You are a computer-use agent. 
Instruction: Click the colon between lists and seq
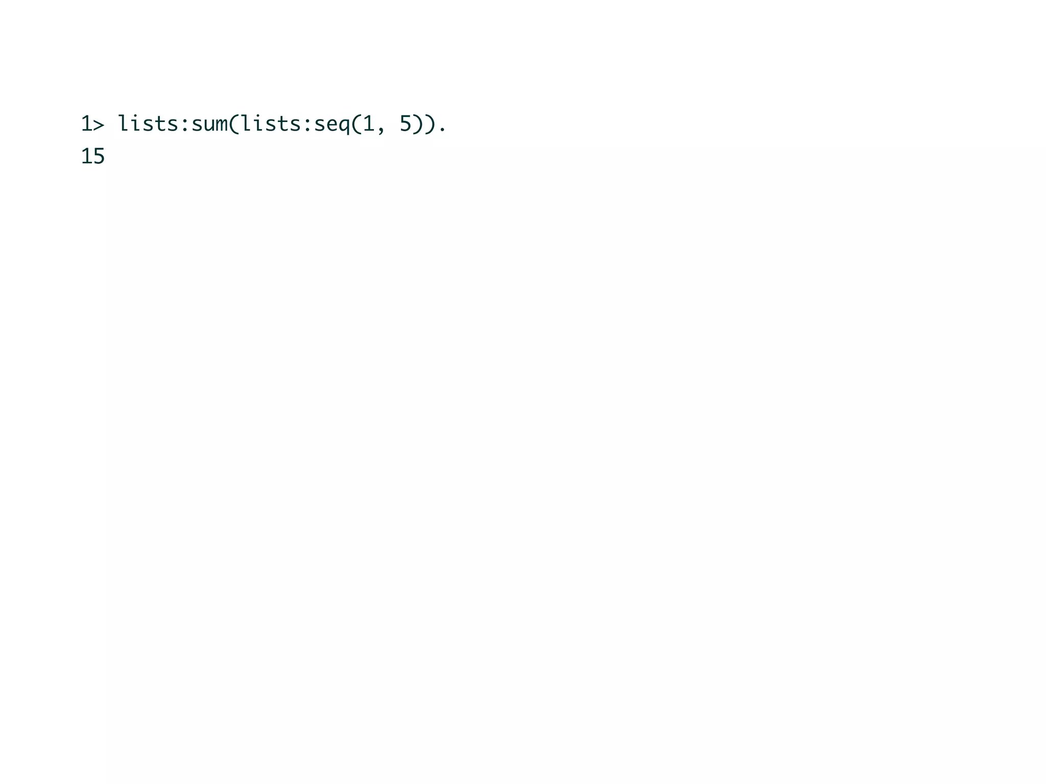[307, 126]
